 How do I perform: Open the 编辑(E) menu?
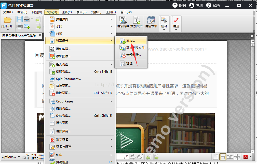pos(22,12)
